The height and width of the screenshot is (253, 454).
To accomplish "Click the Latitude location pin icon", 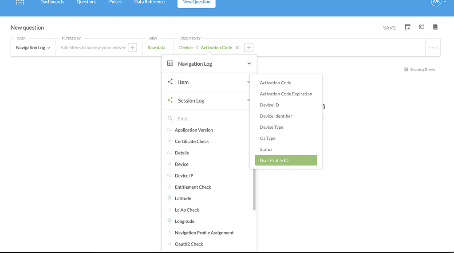I will click(170, 198).
